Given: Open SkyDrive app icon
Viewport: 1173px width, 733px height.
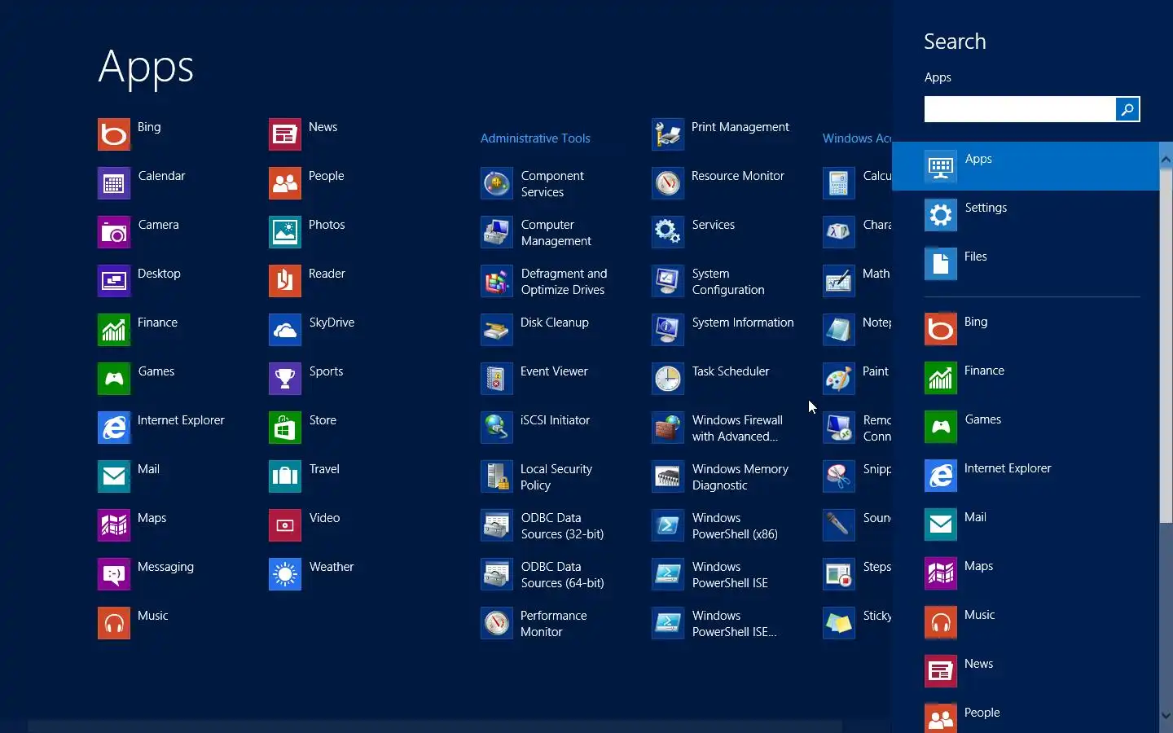Looking at the screenshot, I should (x=285, y=330).
